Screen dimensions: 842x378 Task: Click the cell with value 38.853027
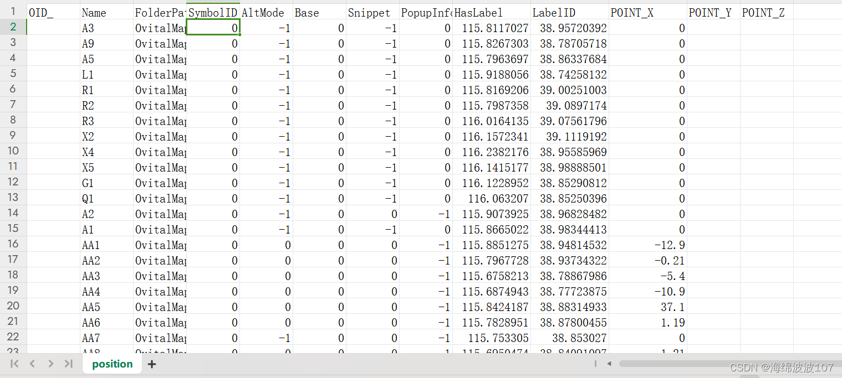[570, 338]
